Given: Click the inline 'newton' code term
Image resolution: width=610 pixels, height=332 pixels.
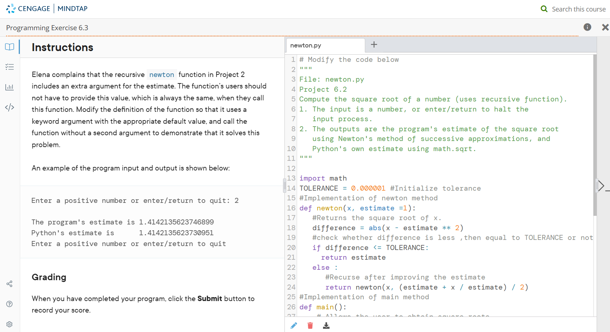Looking at the screenshot, I should click(162, 74).
